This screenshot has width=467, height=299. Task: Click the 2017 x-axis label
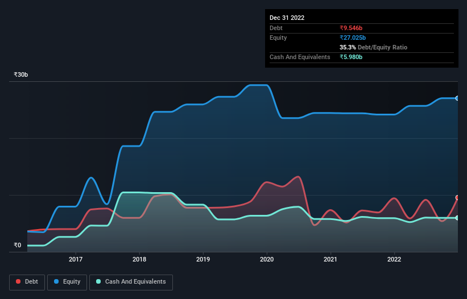(76, 259)
